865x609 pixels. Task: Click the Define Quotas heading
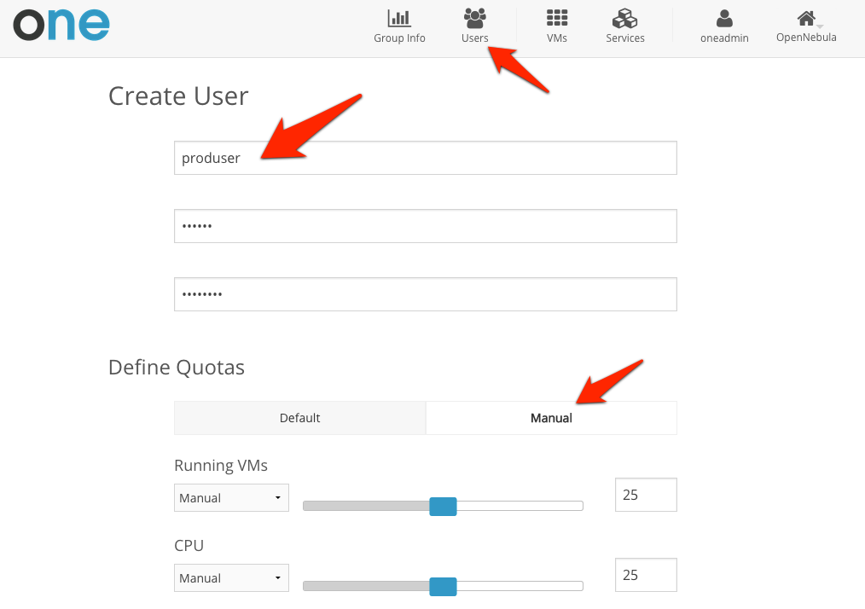tap(177, 368)
